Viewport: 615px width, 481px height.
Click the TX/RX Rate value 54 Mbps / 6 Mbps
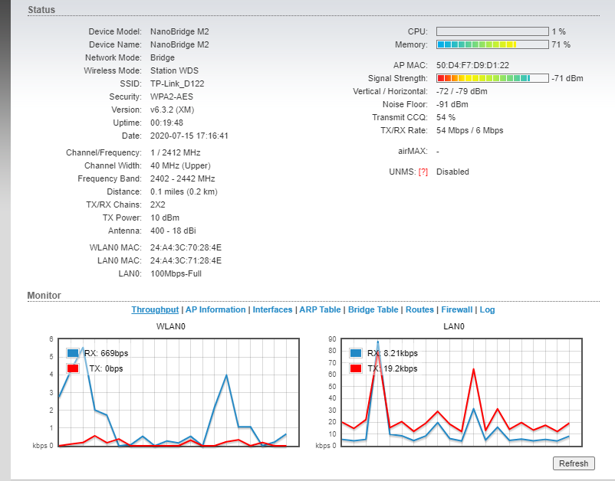click(470, 130)
